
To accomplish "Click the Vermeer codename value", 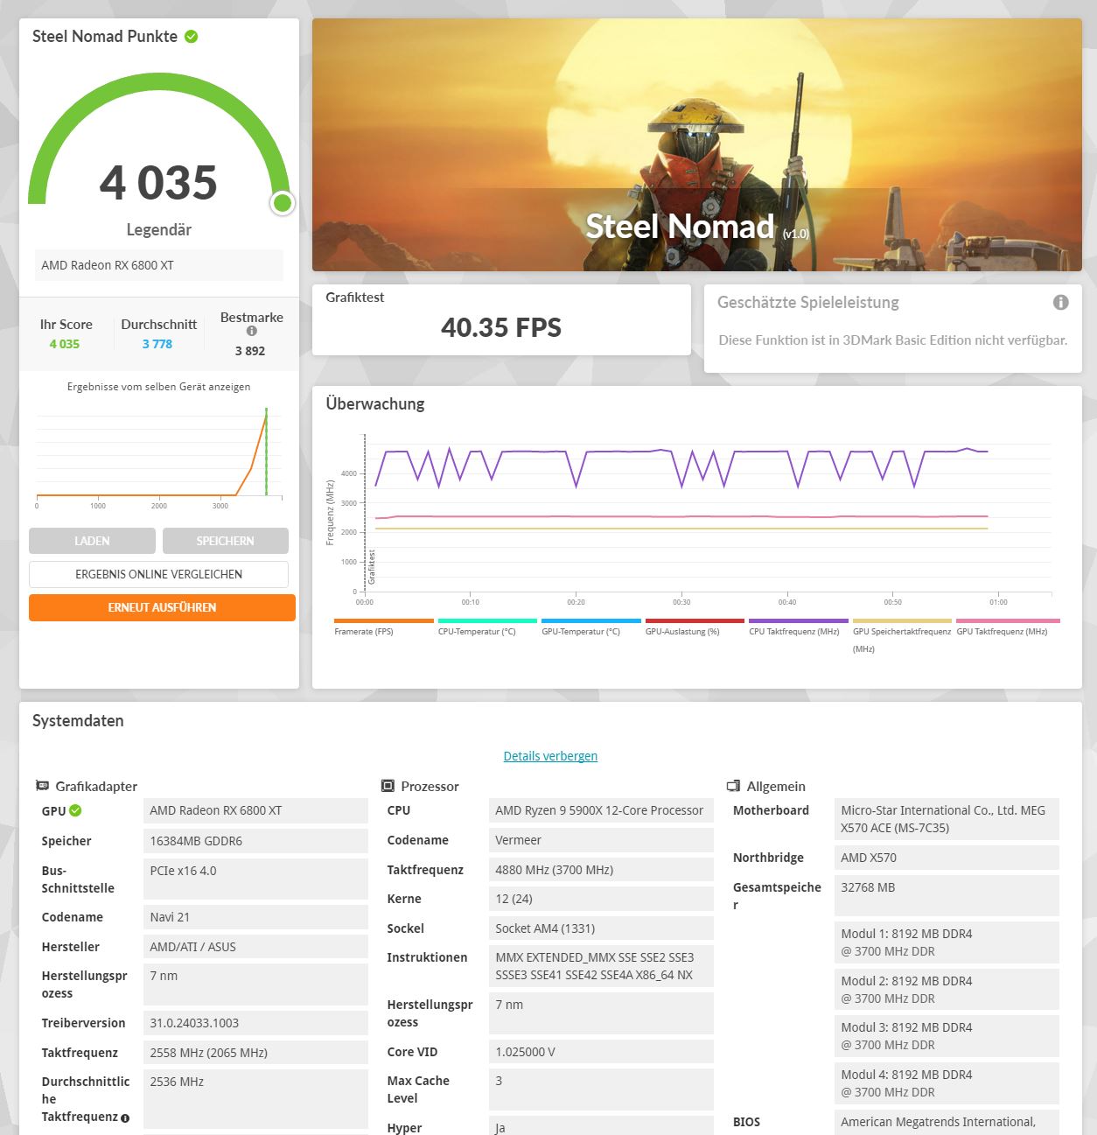I will [601, 840].
